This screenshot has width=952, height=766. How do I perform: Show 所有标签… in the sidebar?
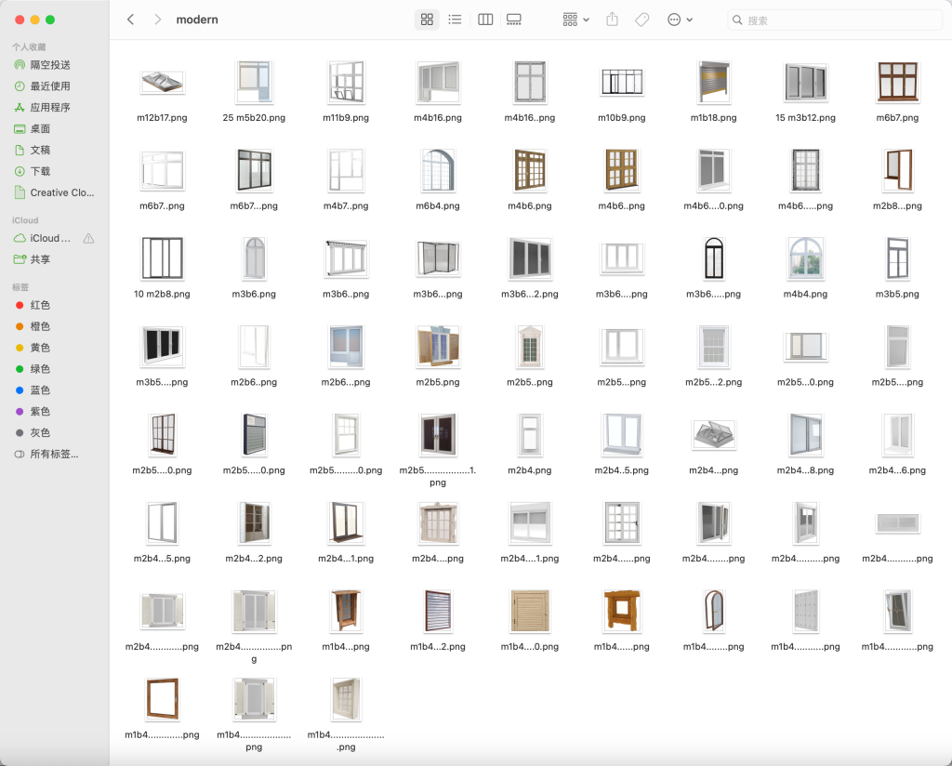(53, 455)
